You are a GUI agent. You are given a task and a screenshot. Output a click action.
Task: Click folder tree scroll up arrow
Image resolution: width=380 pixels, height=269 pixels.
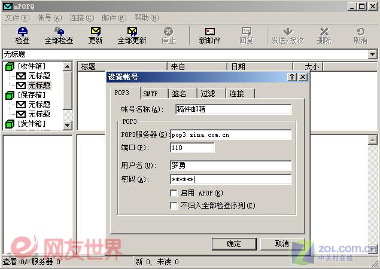68,66
